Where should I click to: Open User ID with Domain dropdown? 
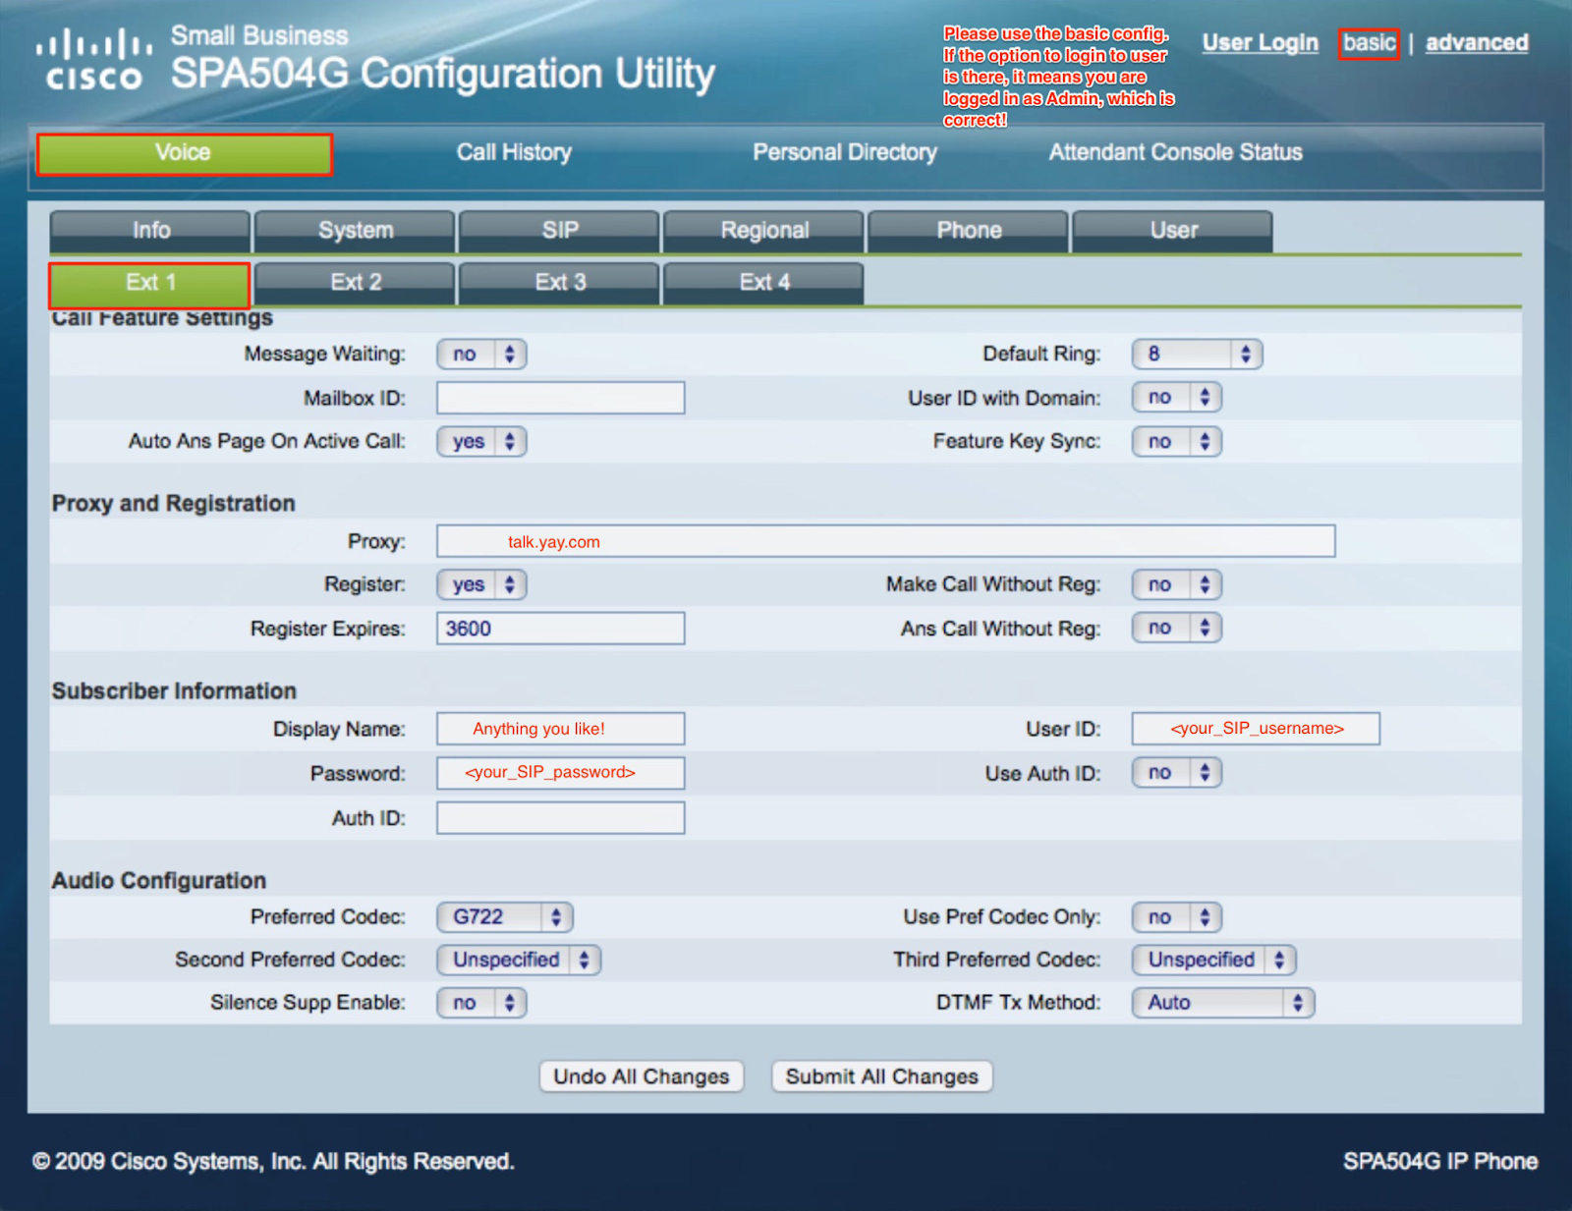1177,398
